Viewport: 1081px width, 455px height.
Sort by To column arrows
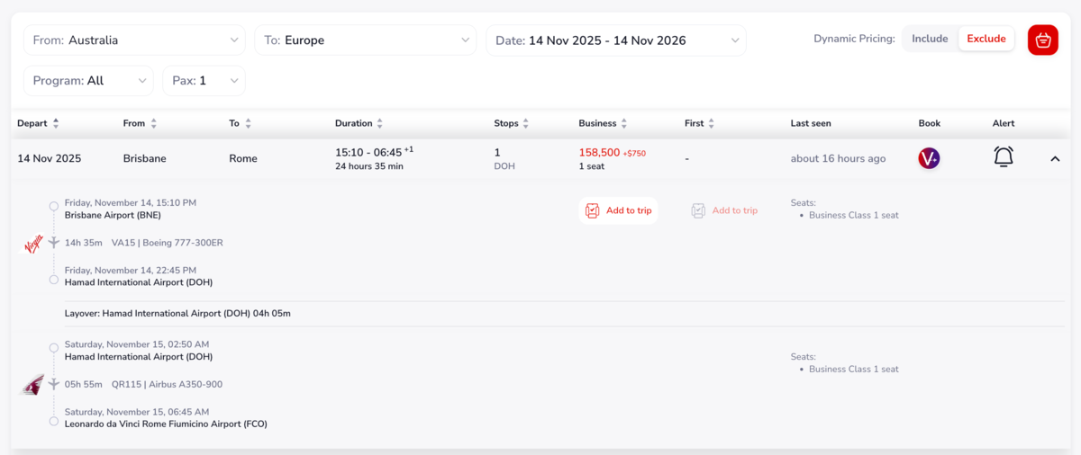(x=248, y=123)
